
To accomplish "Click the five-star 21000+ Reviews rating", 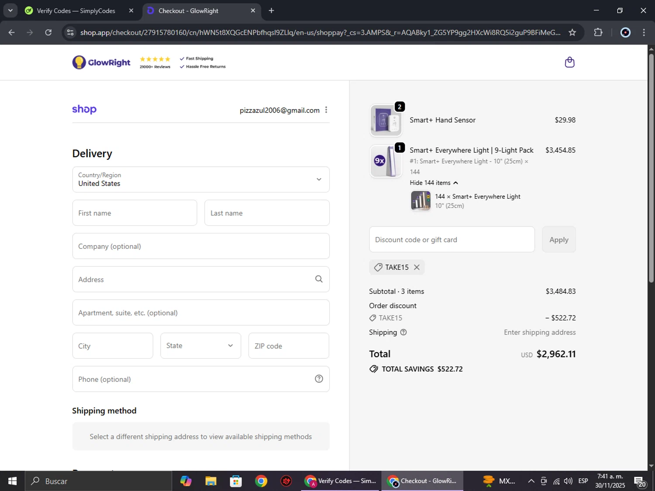I will (x=155, y=62).
